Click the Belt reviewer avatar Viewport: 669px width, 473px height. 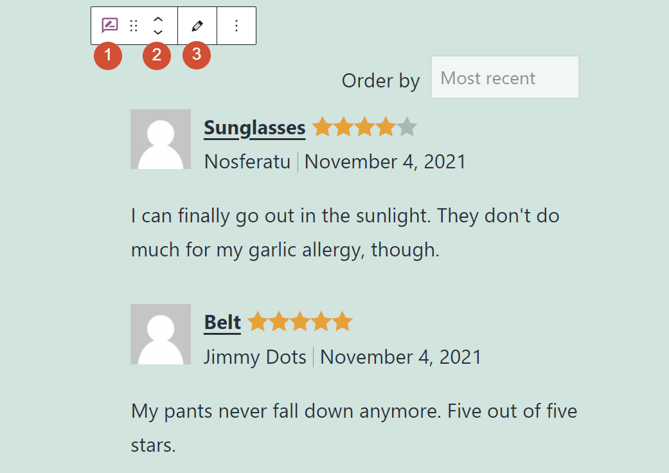[x=161, y=334]
